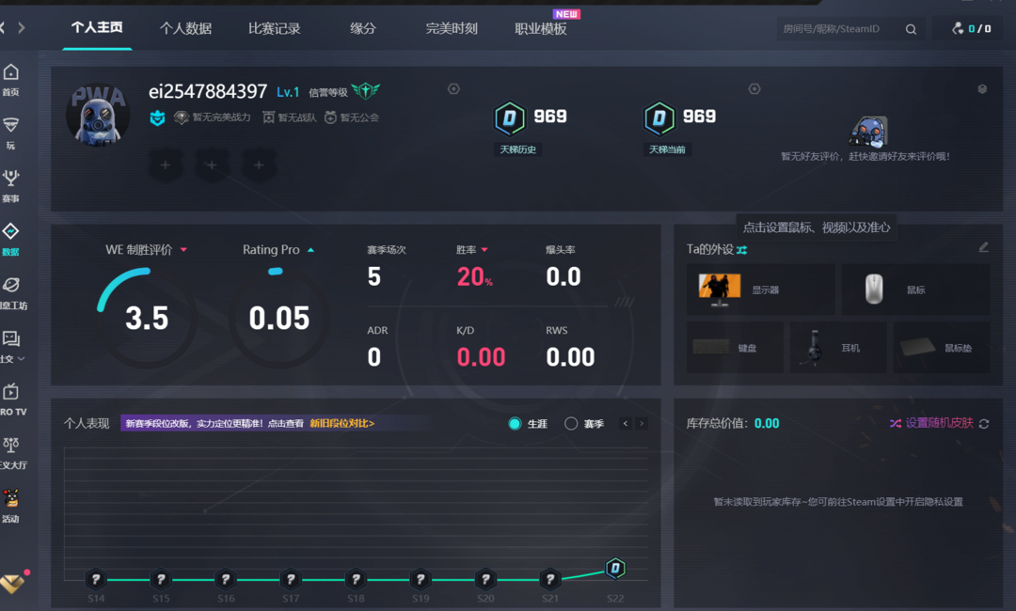Click the 暂无完美战力 label
The image size is (1016, 611).
(221, 117)
